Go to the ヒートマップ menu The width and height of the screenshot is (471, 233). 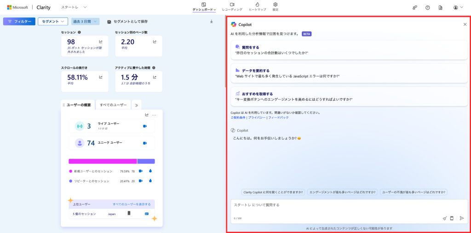[257, 6]
